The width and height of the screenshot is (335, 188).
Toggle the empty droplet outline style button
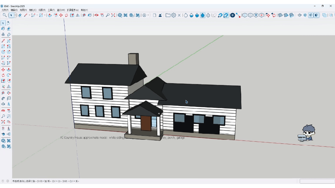tap(186, 15)
